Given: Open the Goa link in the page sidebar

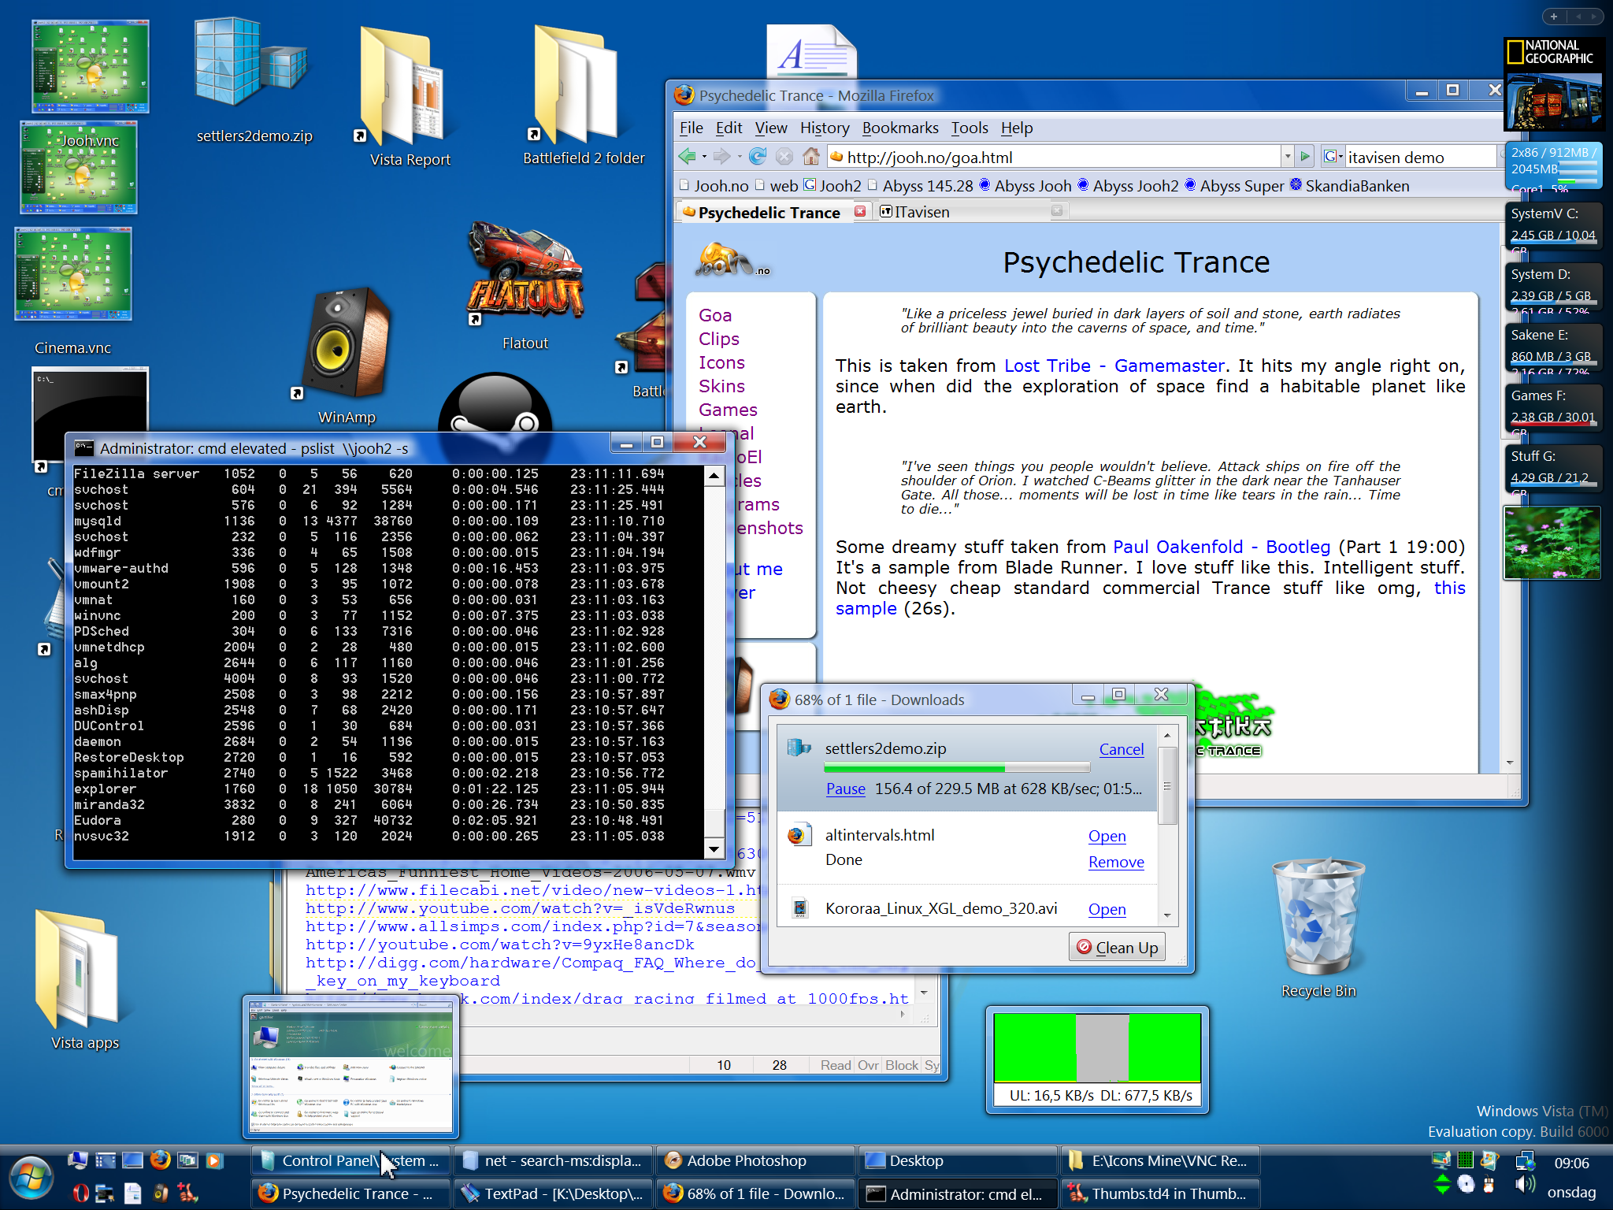Looking at the screenshot, I should point(714,315).
